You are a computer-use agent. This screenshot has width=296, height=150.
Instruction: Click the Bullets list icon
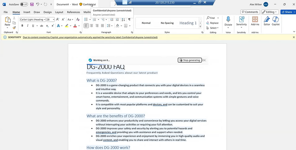pyautogui.click(x=86, y=19)
